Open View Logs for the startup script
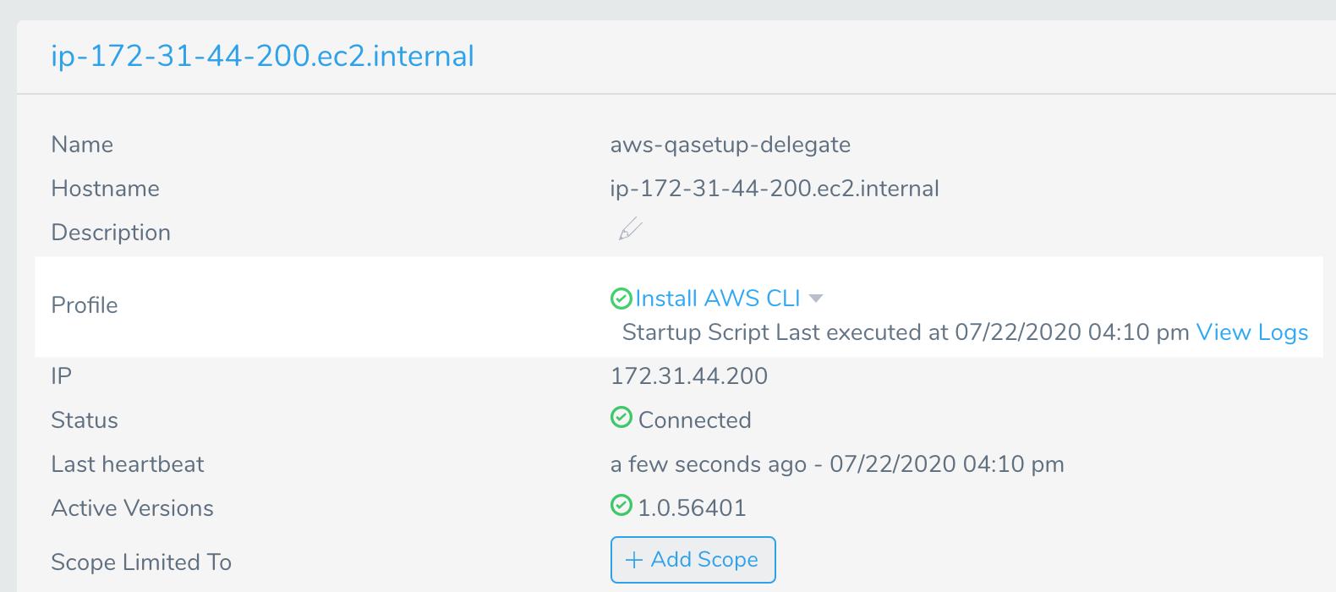Image resolution: width=1336 pixels, height=592 pixels. (x=1252, y=332)
